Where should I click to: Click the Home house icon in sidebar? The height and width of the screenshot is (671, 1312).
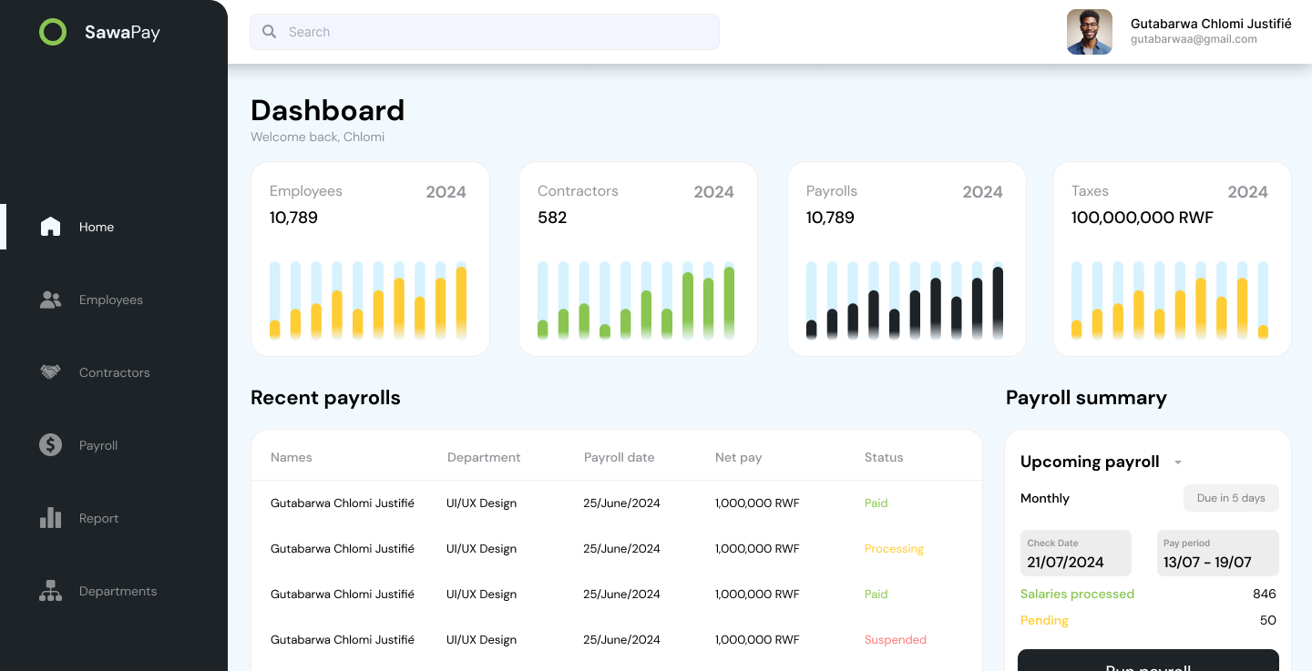tap(50, 227)
